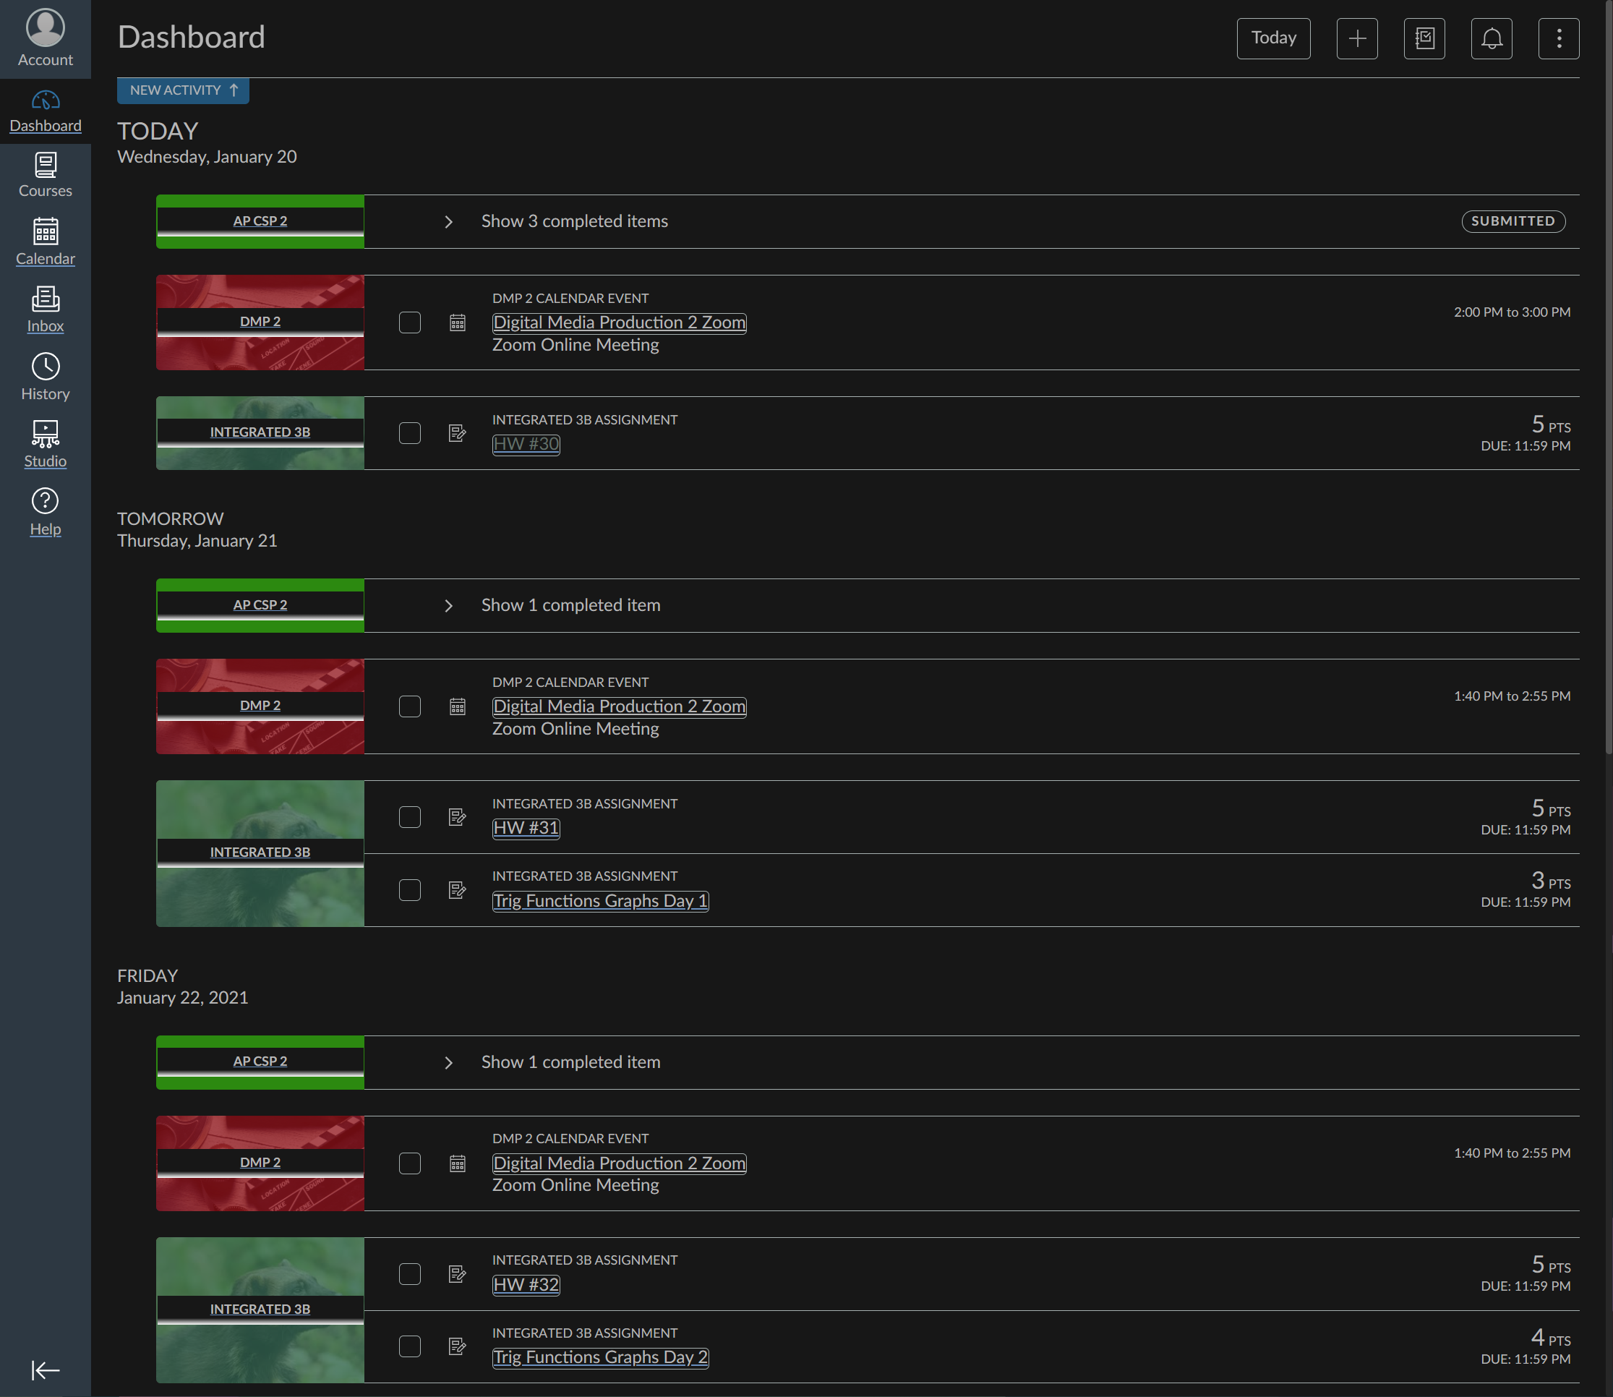Go to Calendar in sidebar
1613x1397 pixels.
pos(46,242)
